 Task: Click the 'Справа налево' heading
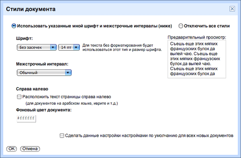32,89
